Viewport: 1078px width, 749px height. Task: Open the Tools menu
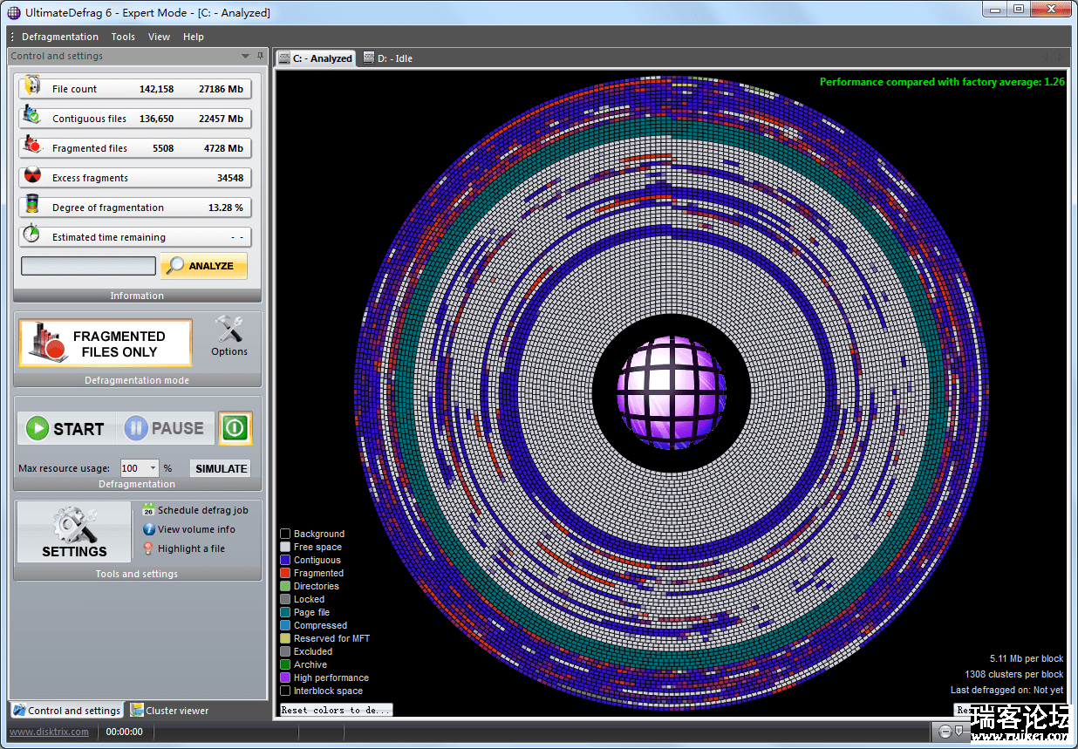click(123, 37)
